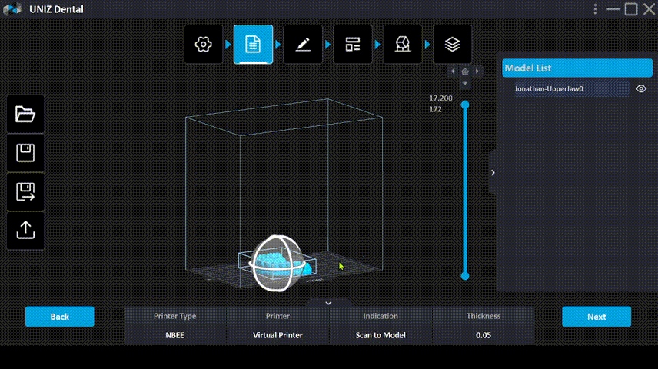Open the settings gear workflow step
Screen dimensions: 658x369
click(203, 45)
